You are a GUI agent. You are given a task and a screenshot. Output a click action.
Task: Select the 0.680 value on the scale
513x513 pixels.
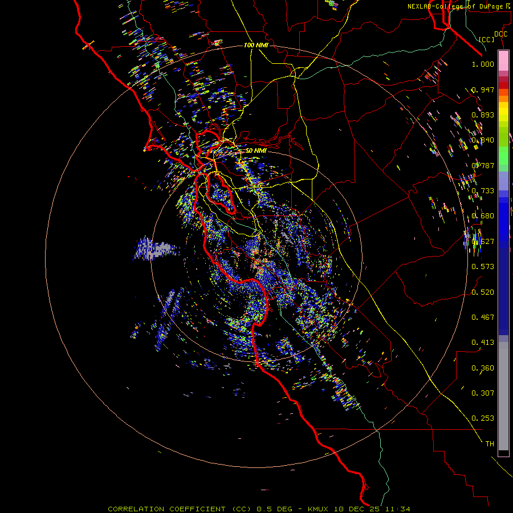pos(483,216)
